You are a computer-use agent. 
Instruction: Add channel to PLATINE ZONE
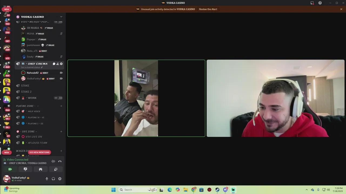pos(61,106)
